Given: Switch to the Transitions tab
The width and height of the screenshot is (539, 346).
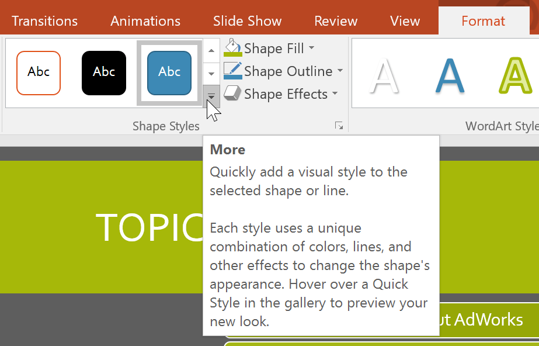Looking at the screenshot, I should pyautogui.click(x=44, y=20).
